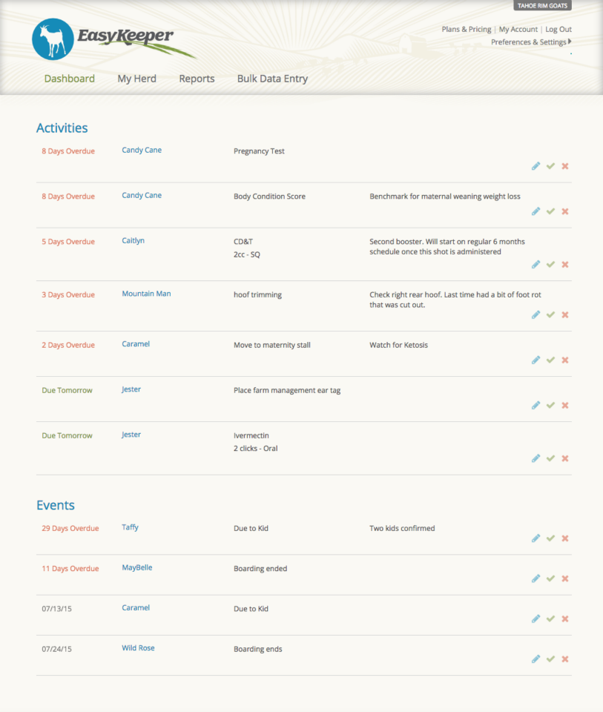Click the EasyKeeper goat logo
This screenshot has width=603, height=712.
[51, 39]
